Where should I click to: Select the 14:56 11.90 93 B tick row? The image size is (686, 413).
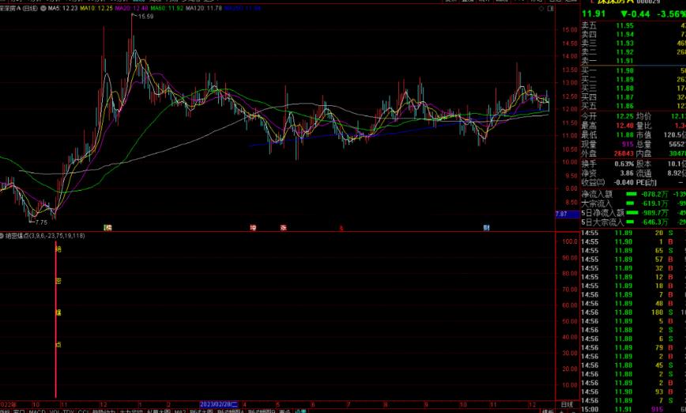tap(634, 392)
